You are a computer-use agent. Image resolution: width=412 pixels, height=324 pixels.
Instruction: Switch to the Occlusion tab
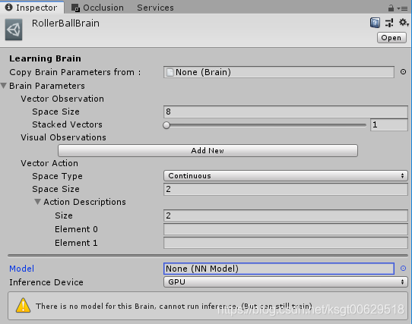(97, 8)
